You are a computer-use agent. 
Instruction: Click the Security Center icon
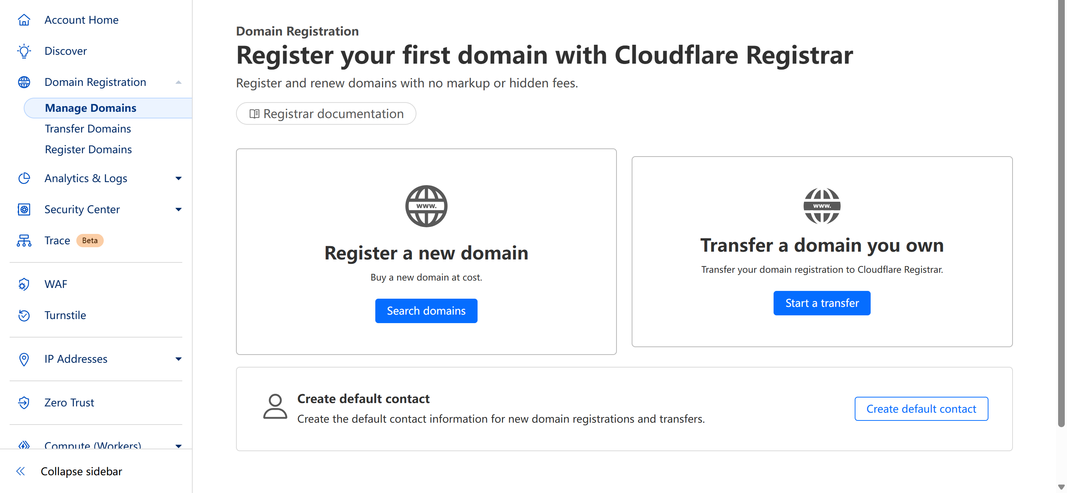pos(24,209)
